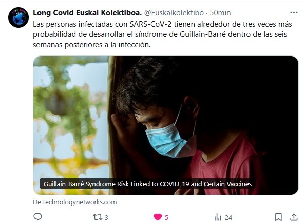This screenshot has width=305, height=224.
Task: Open Long Covid Euskal Kolektiboa profile name
Action: pyautogui.click(x=87, y=13)
